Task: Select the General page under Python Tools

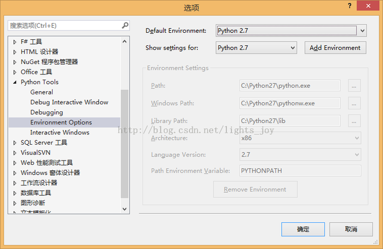Action: pyautogui.click(x=42, y=92)
